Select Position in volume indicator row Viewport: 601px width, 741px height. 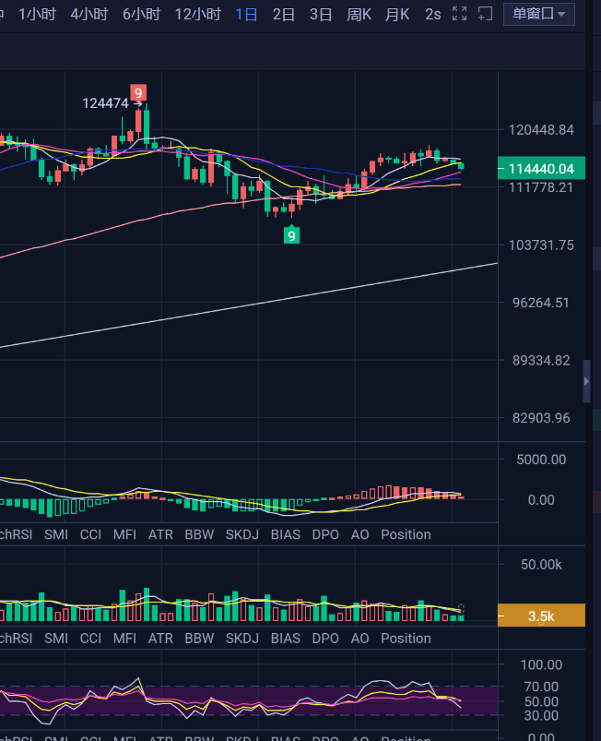(x=406, y=639)
